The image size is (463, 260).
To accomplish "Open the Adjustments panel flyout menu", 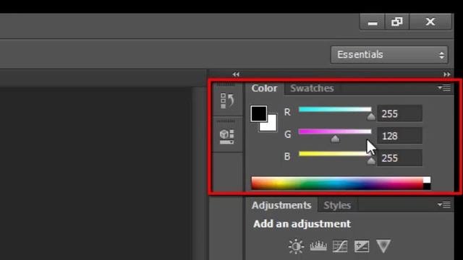I will click(x=444, y=204).
